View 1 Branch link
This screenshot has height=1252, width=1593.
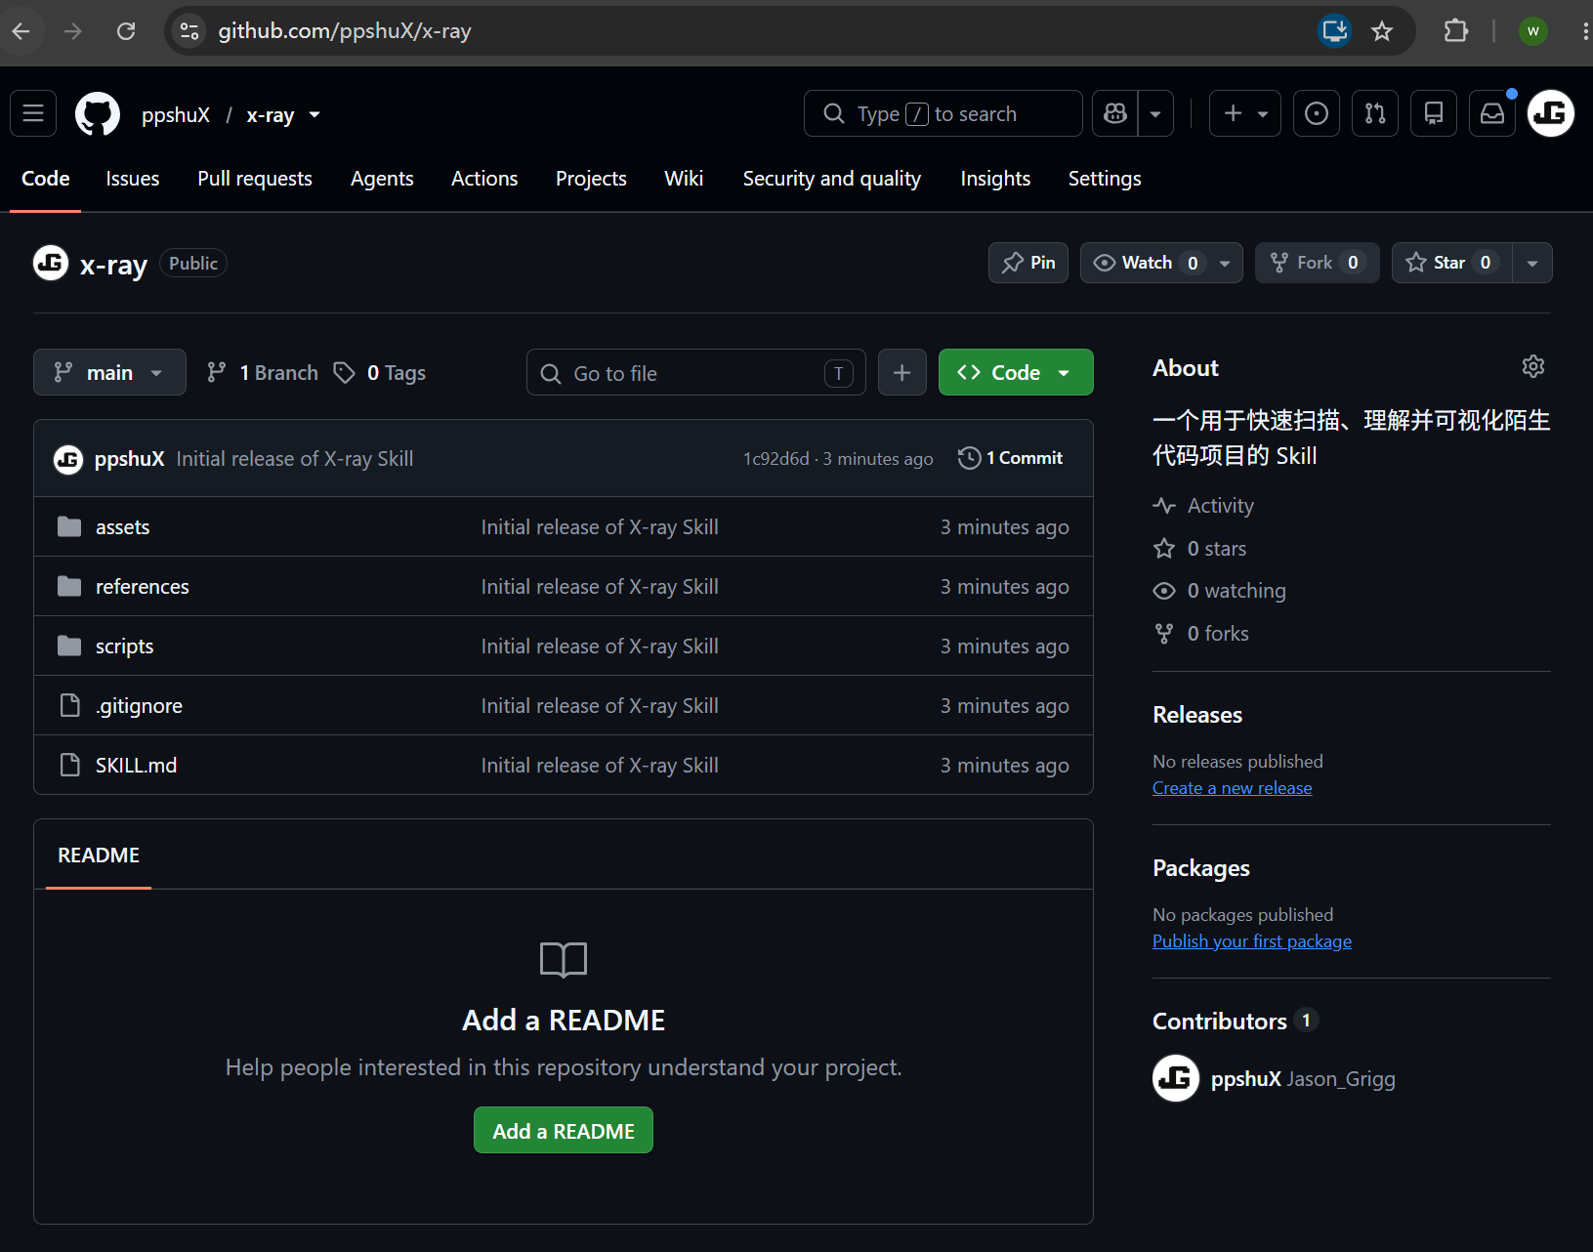pyautogui.click(x=263, y=373)
